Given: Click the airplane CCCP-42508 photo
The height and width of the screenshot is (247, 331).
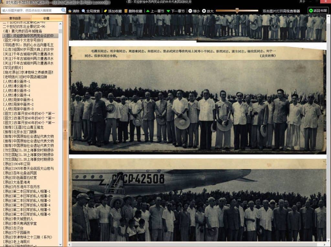Looking at the screenshot, I should (x=198, y=200).
